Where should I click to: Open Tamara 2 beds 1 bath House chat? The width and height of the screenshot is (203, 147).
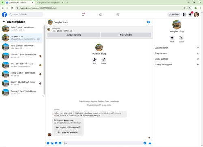tap(22, 92)
